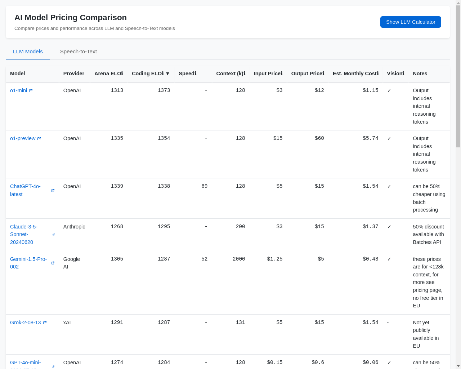461x369 pixels.
Task: Open the Gemini-1.5-Pro-002 model link
Action: (28, 263)
